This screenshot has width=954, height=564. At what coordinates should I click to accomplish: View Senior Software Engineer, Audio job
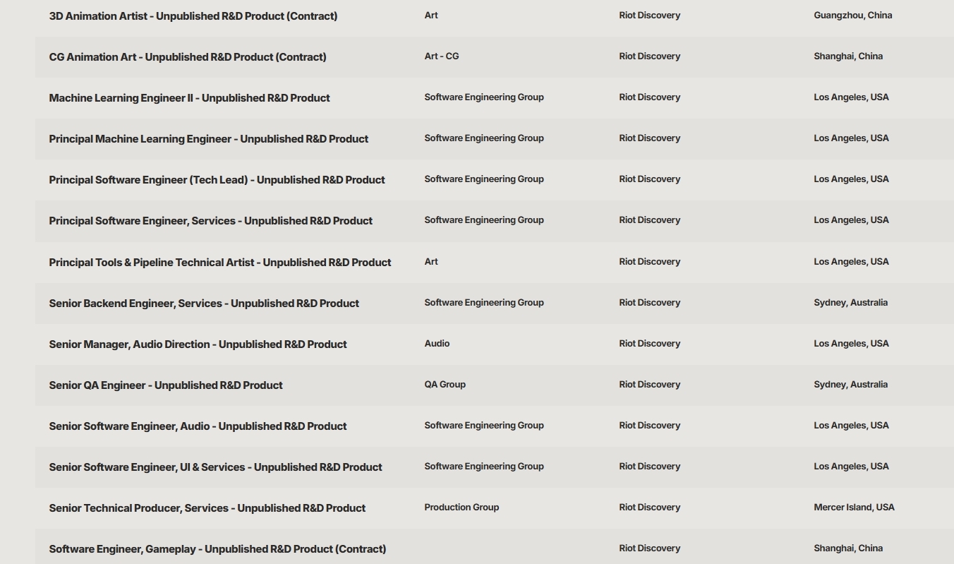point(198,426)
